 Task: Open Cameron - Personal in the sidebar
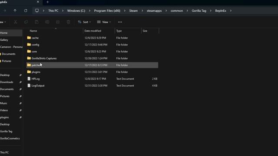11,47
